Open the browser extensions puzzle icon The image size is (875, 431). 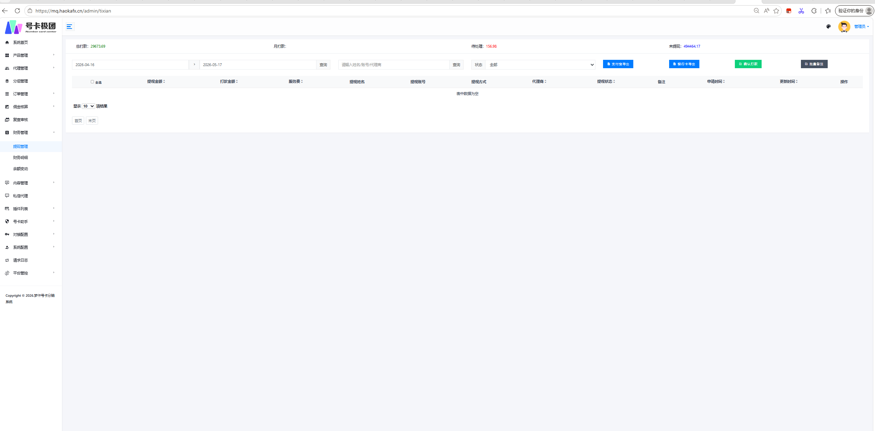point(814,11)
